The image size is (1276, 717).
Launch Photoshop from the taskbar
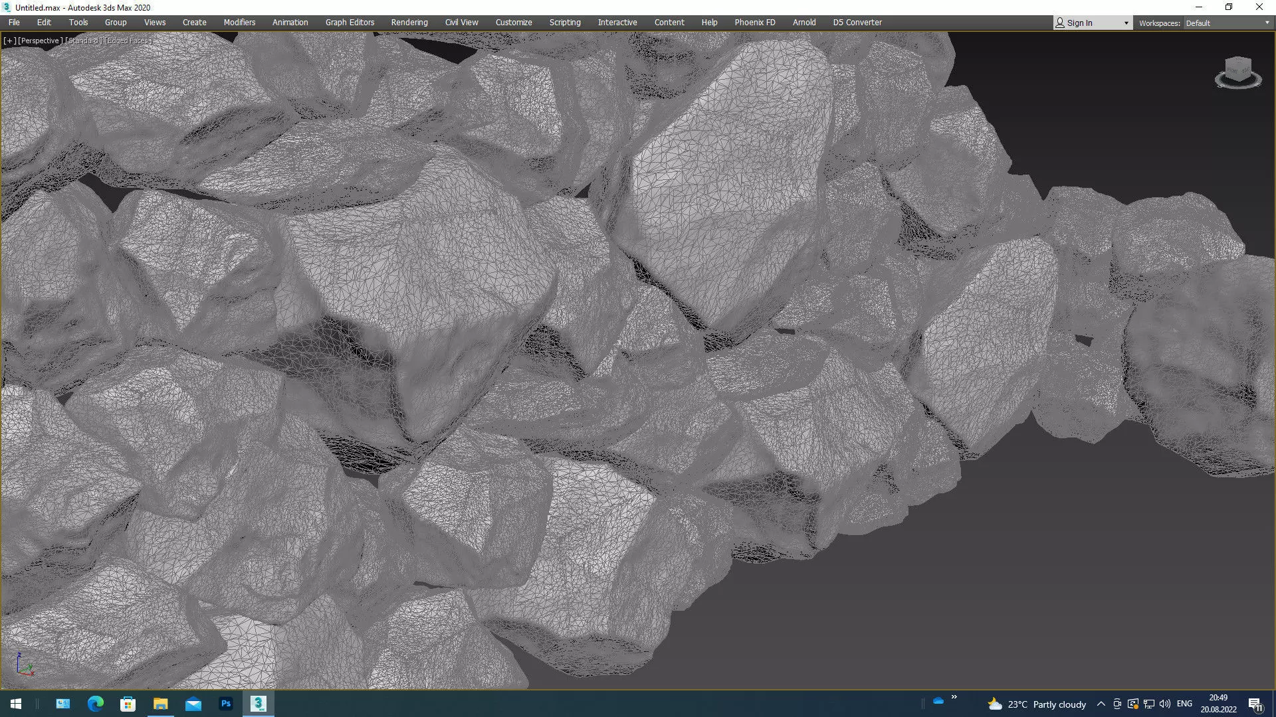[226, 704]
